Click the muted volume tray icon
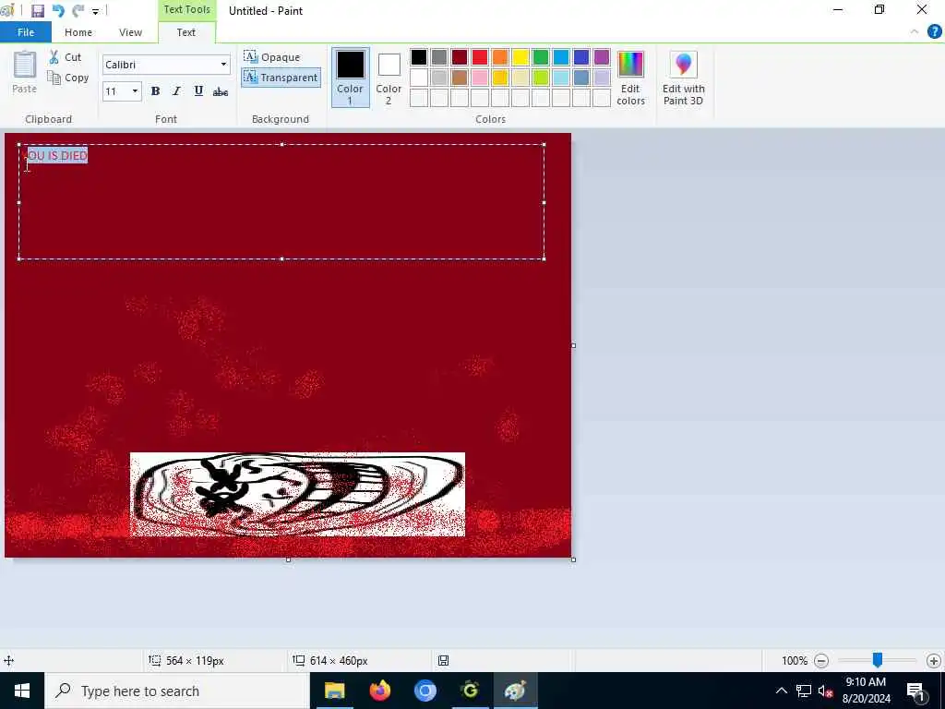The height and width of the screenshot is (709, 945). pyautogui.click(x=826, y=691)
